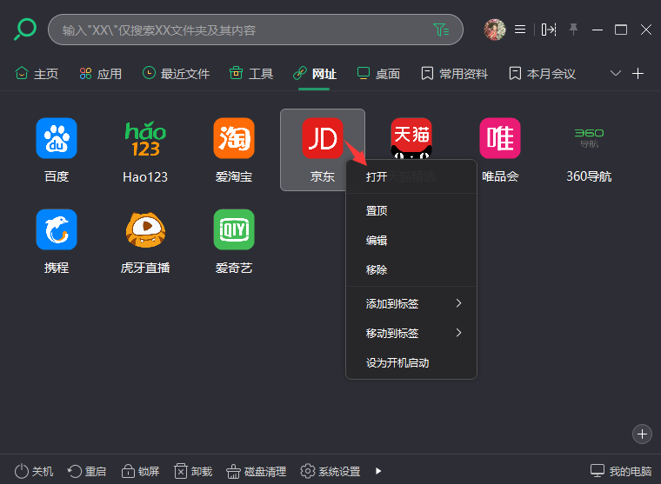This screenshot has width=661, height=484.
Task: Open 卸载 uninstall tool
Action: (x=193, y=471)
